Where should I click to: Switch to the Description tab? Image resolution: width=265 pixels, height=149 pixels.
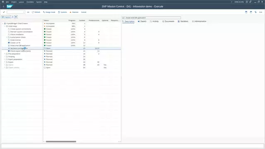click(x=128, y=22)
